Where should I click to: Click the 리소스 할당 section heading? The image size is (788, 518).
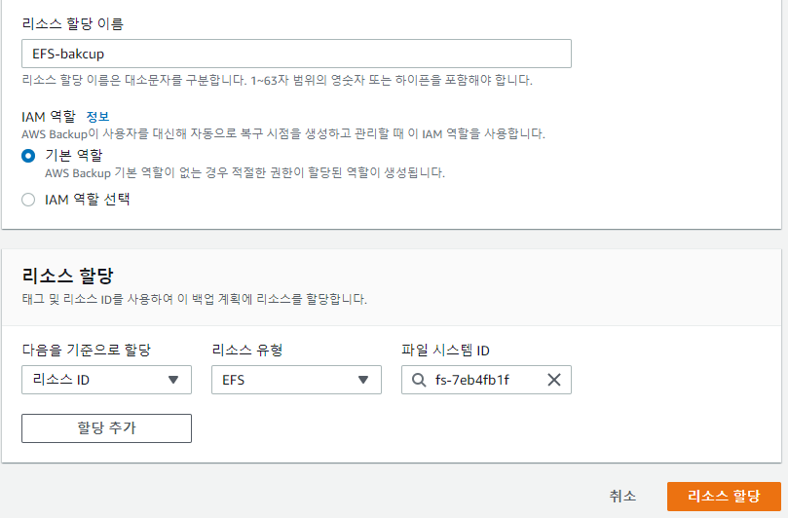pyautogui.click(x=69, y=277)
